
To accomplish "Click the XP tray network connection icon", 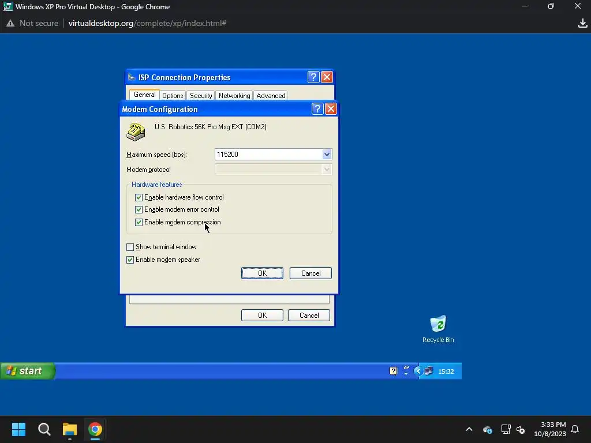I will pyautogui.click(x=429, y=371).
